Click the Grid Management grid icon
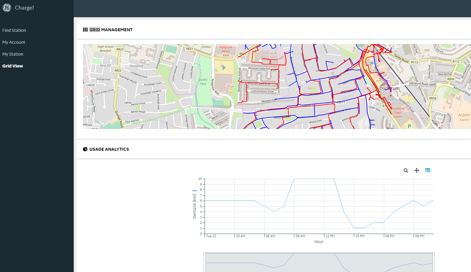Viewport: 471px width, 272px height. coord(85,30)
